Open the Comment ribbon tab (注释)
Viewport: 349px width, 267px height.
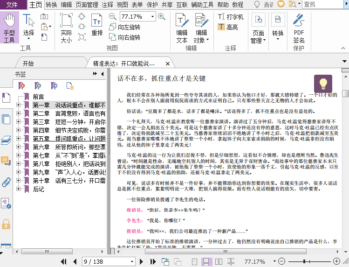pyautogui.click(x=107, y=5)
